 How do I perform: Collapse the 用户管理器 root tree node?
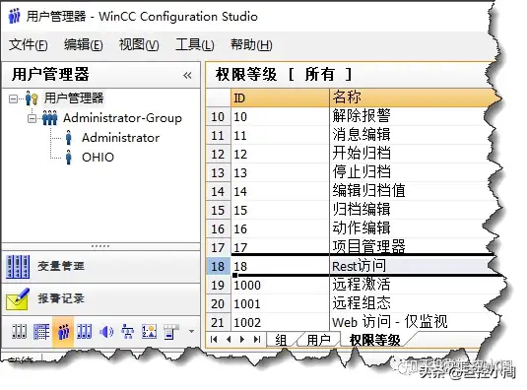(14, 98)
